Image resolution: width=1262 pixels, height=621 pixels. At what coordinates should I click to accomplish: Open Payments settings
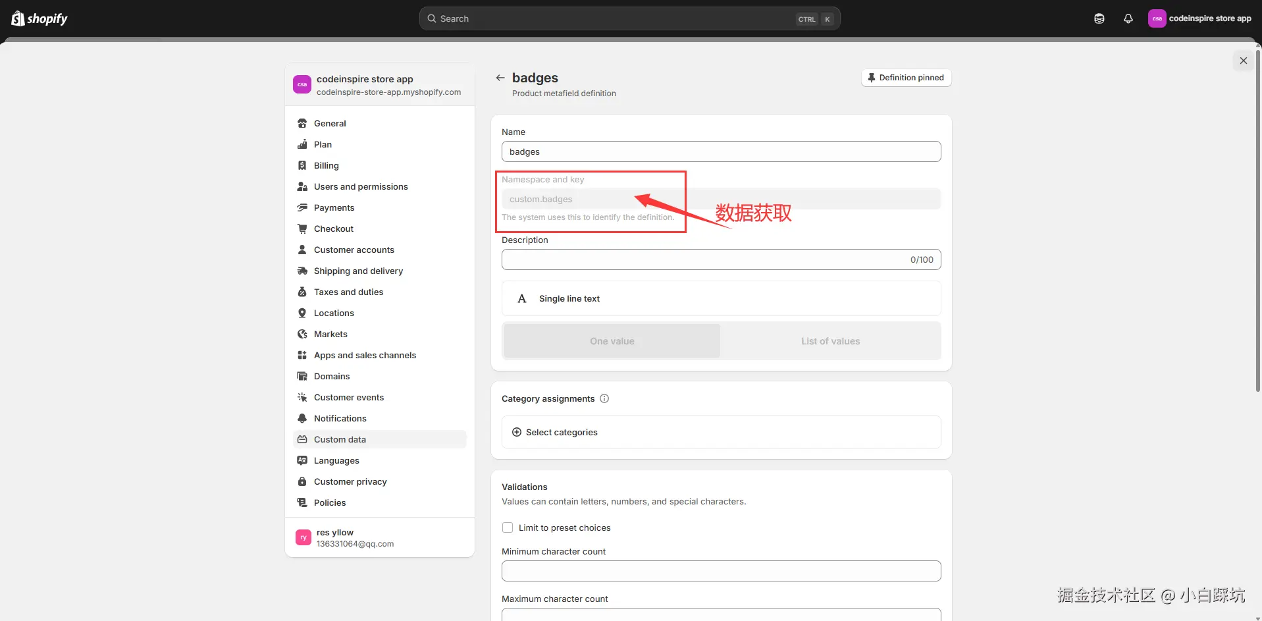379,207
